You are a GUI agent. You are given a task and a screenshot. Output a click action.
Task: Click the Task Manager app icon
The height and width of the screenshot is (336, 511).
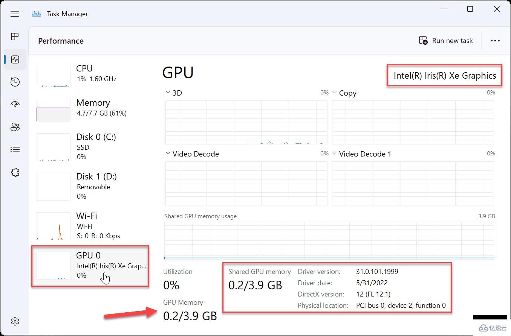point(37,14)
